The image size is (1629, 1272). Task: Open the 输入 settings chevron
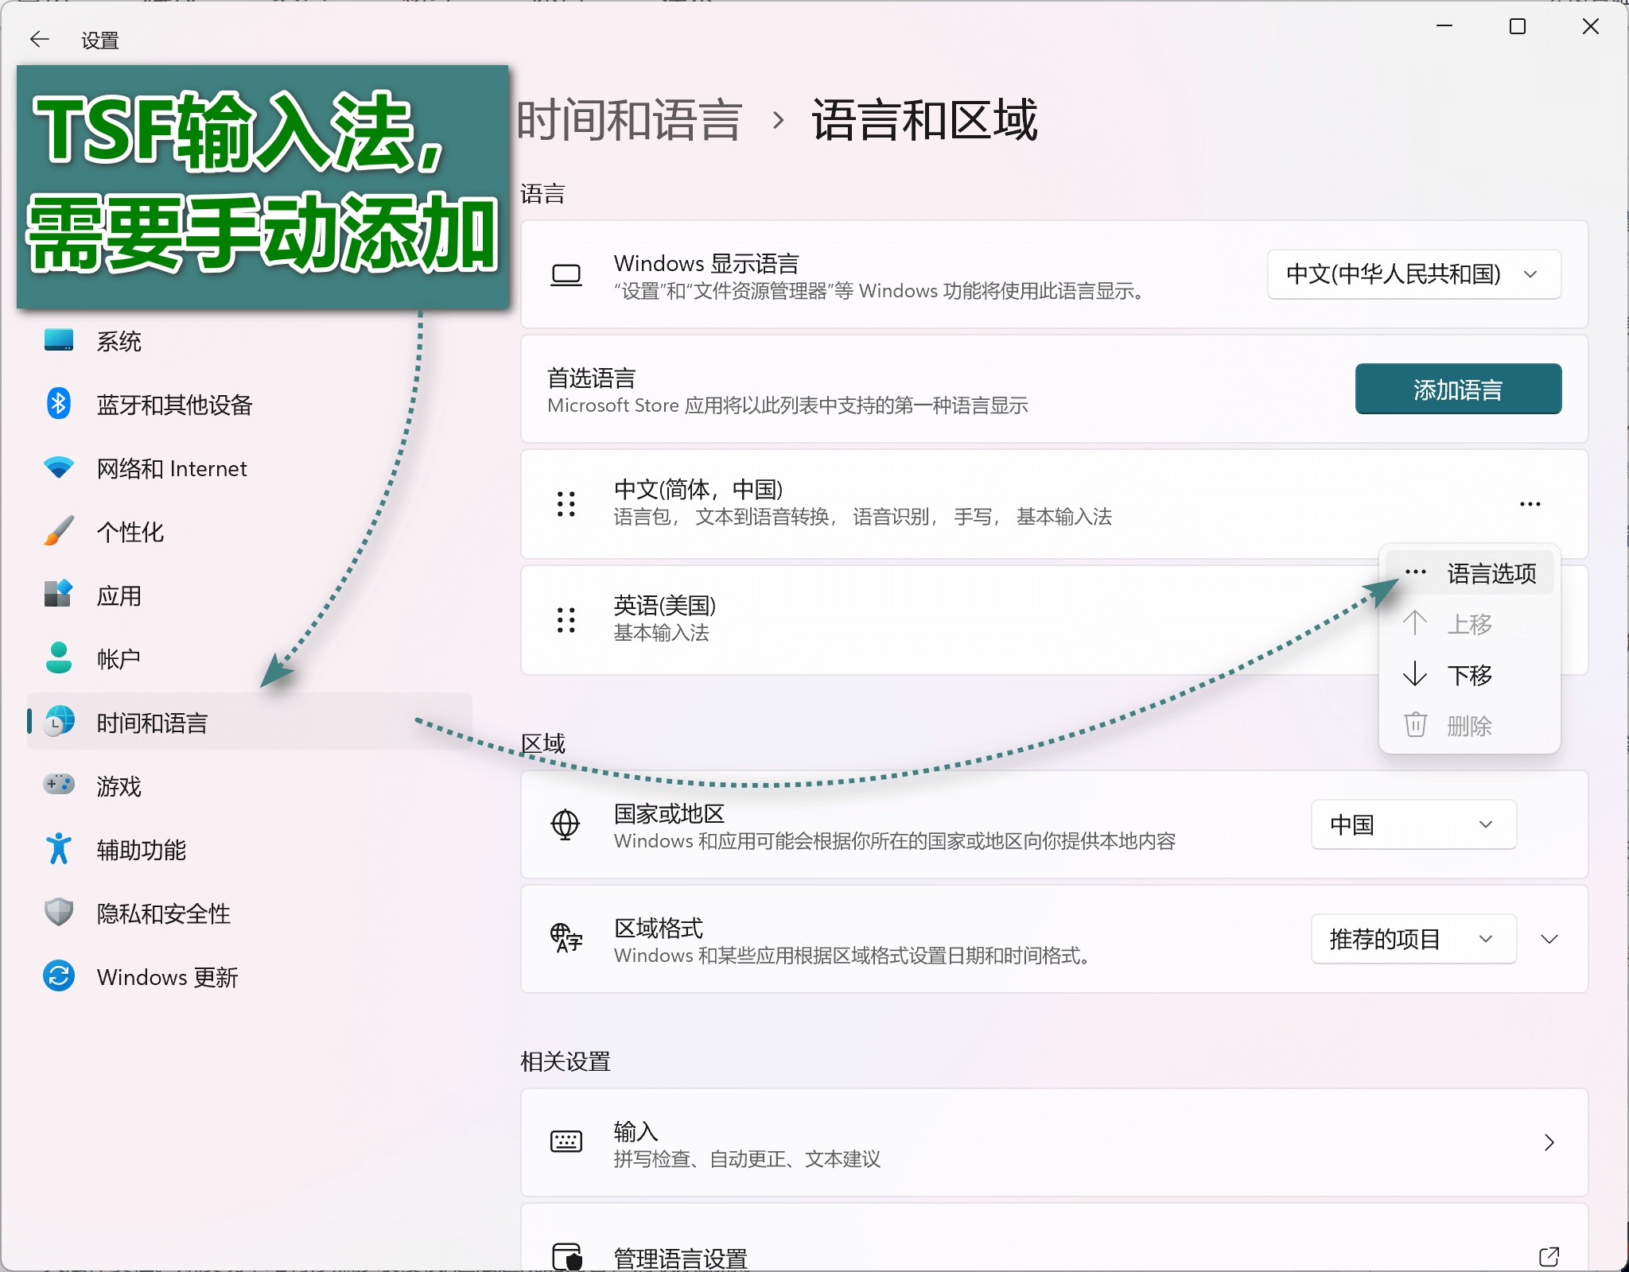click(1549, 1142)
